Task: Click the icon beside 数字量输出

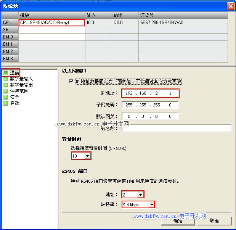Action: click(x=5, y=85)
